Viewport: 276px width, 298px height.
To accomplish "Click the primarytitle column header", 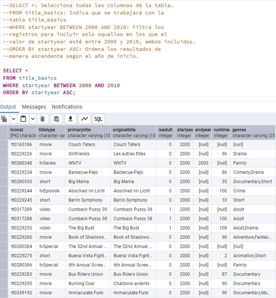I will click(88, 133).
